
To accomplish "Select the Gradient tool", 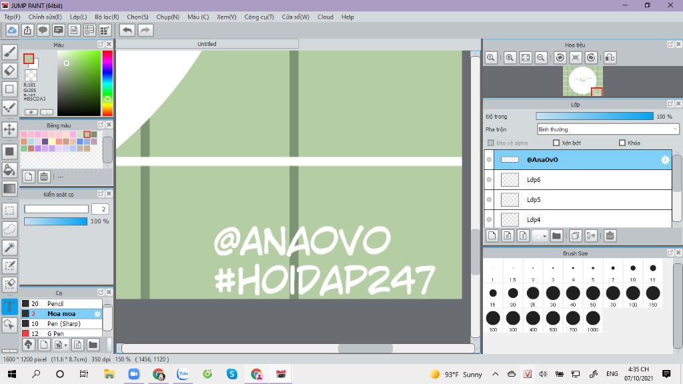I will click(9, 189).
